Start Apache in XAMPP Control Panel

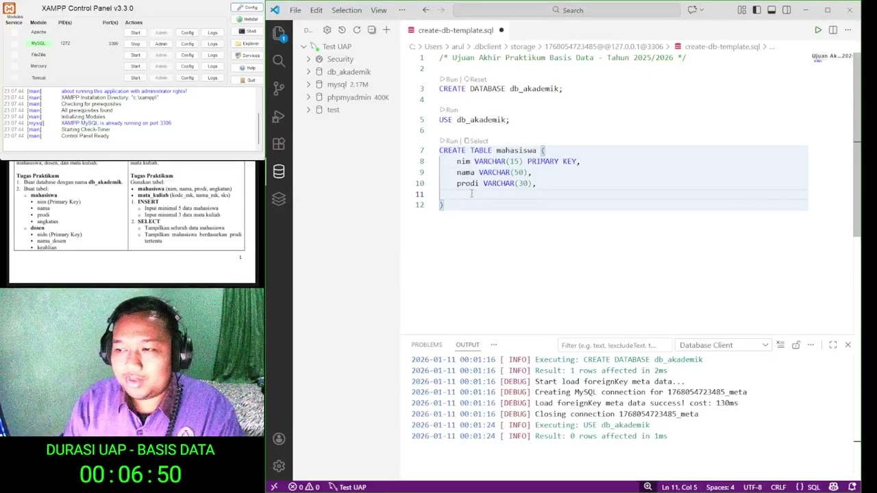(x=136, y=33)
